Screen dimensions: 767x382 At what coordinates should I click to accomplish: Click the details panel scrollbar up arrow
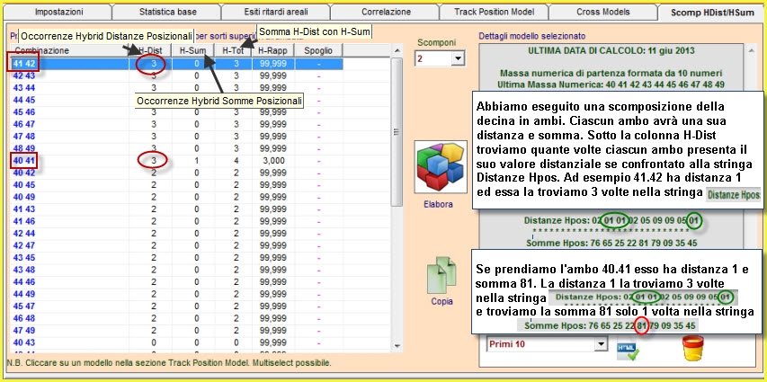coord(751,50)
